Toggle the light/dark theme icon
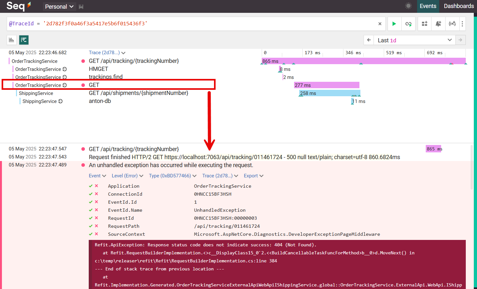The image size is (477, 289). coord(408,6)
